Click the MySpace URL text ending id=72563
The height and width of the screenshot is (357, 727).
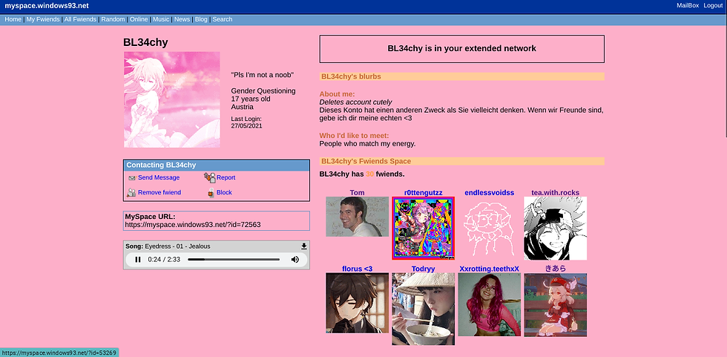193,224
